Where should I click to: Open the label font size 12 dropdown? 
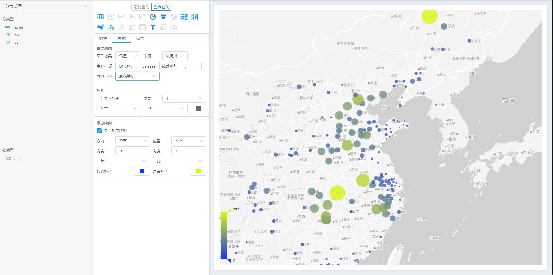point(165,108)
